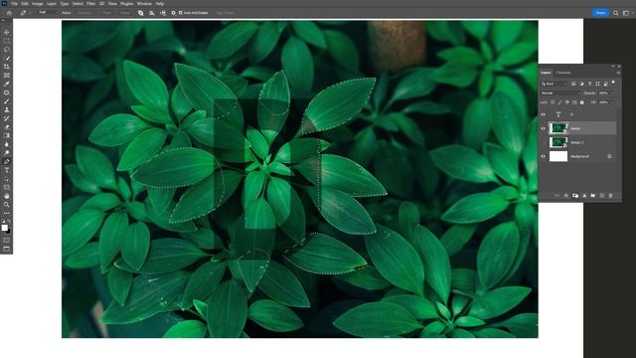Click the Mask button in options bar
Image resolution: width=636 pixels, height=358 pixels.
[107, 13]
